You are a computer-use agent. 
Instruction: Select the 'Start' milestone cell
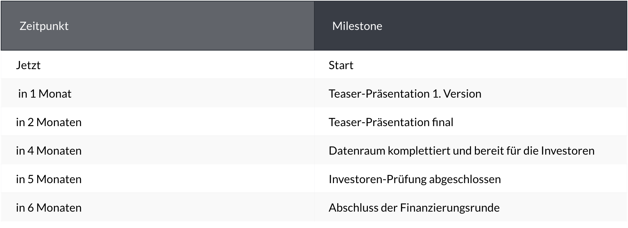341,65
